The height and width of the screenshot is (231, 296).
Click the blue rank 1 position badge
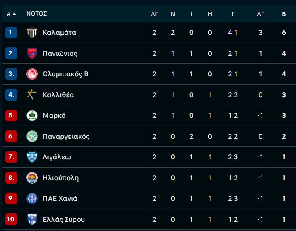[x=11, y=32]
